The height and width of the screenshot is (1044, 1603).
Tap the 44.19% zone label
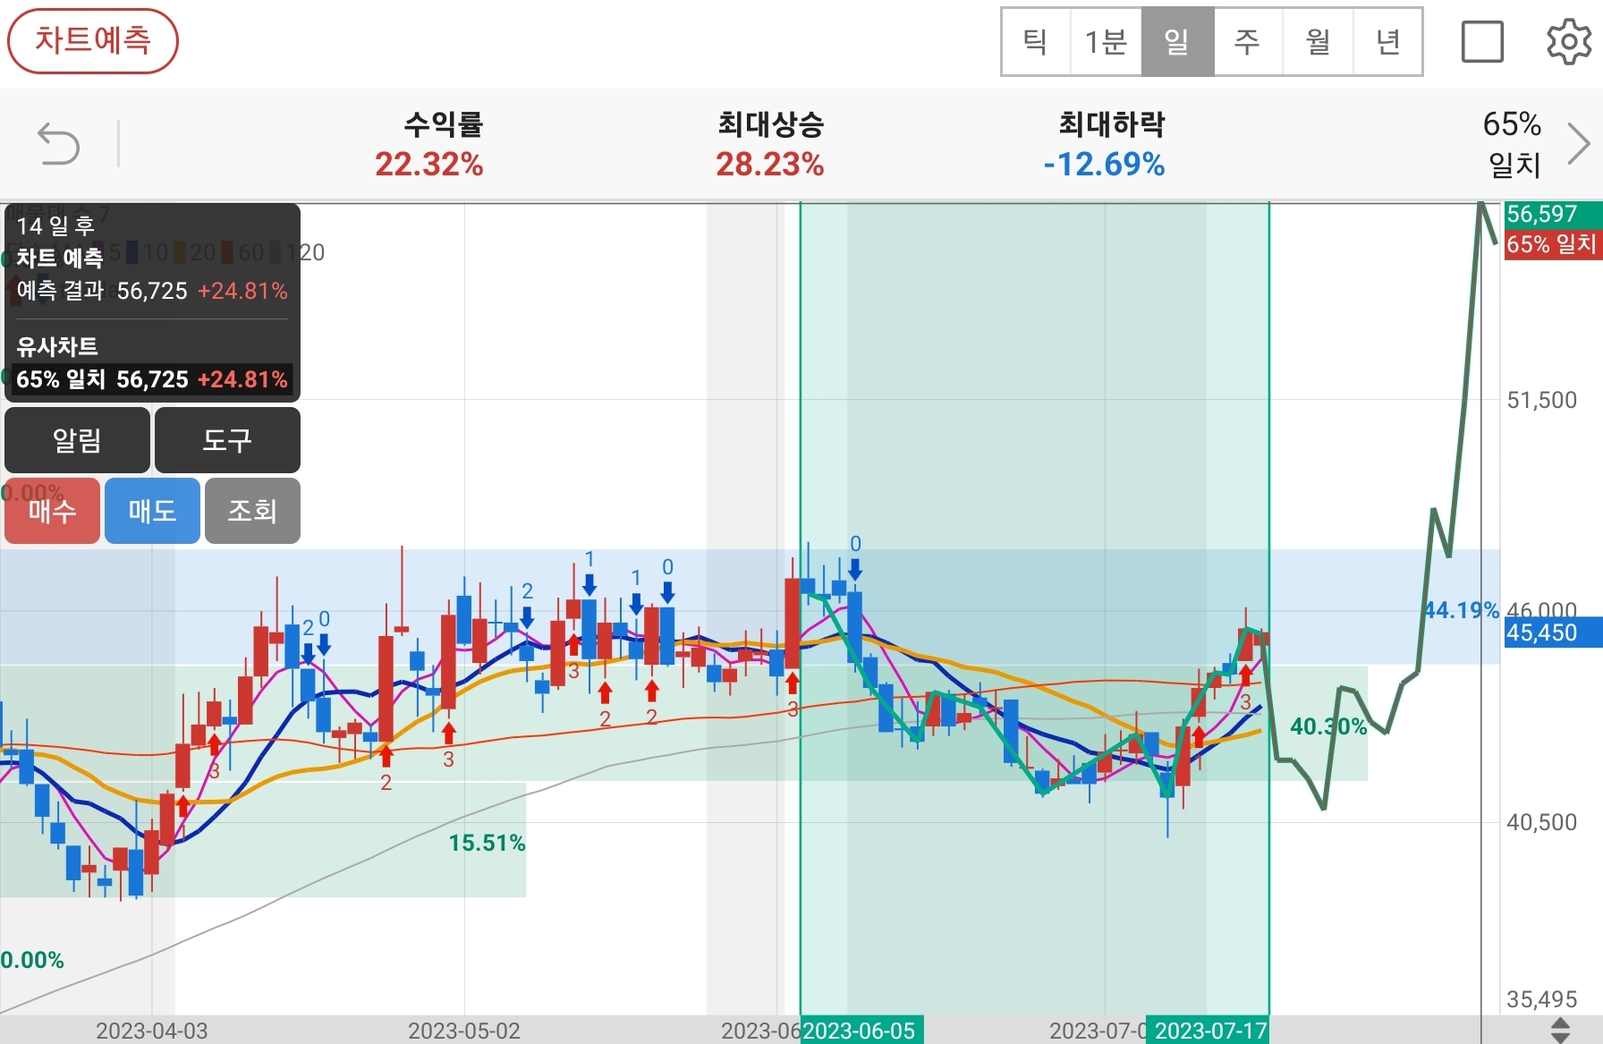(1461, 610)
